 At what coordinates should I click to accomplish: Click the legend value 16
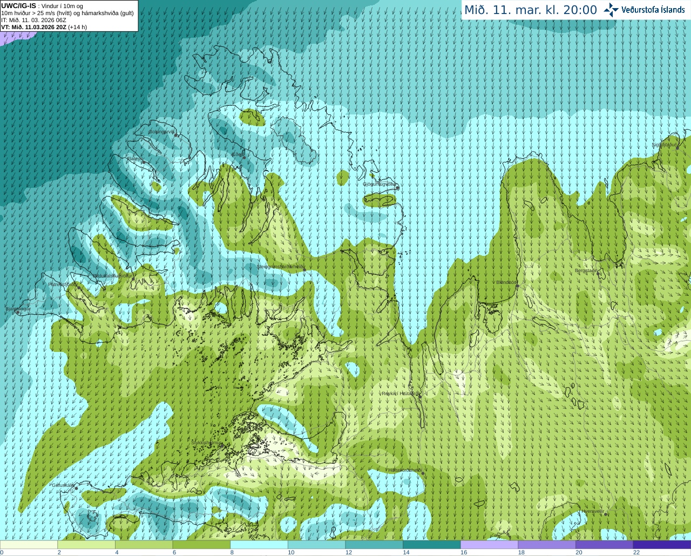pos(464,552)
